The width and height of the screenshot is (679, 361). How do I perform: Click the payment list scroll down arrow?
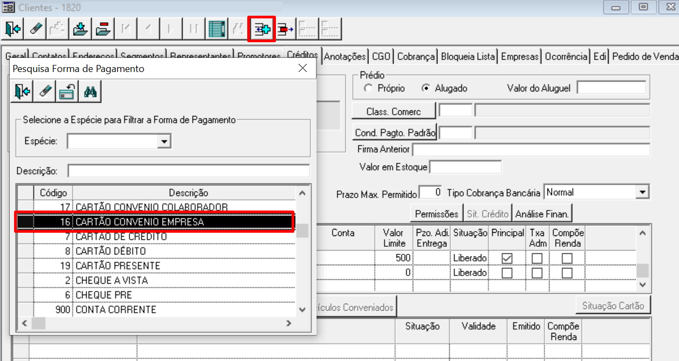click(302, 310)
